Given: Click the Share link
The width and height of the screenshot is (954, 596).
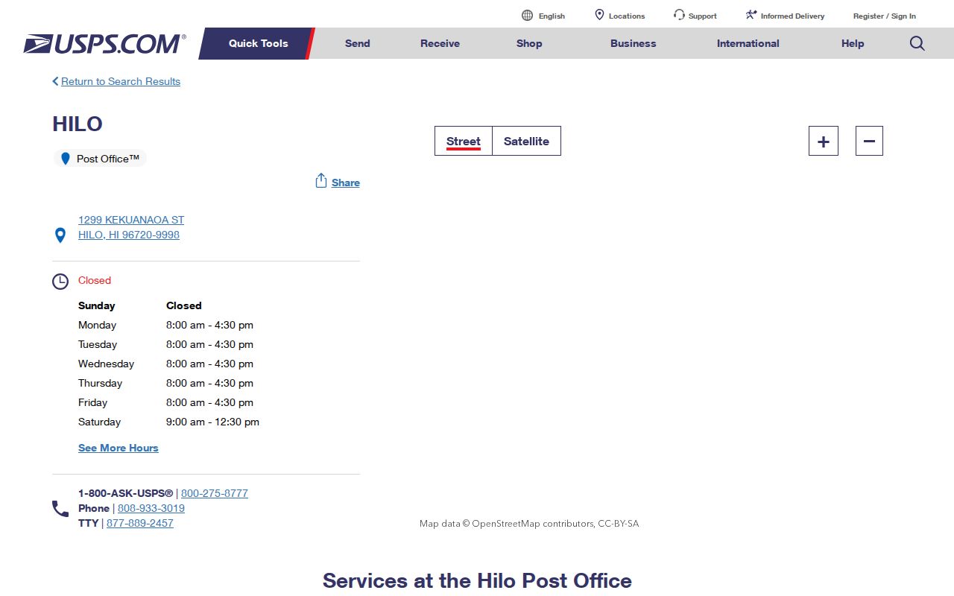Looking at the screenshot, I should tap(346, 183).
